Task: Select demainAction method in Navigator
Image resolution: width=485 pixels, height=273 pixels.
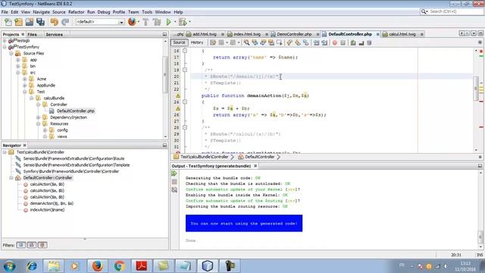Action: pos(52,203)
